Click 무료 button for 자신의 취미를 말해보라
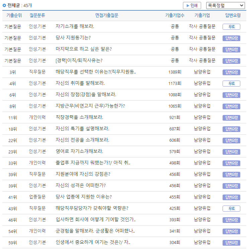 click(231, 84)
